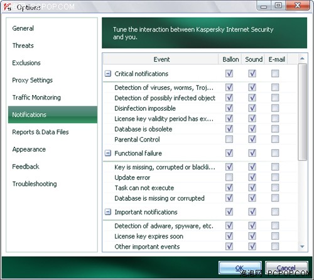Open the General settings section

23,28
